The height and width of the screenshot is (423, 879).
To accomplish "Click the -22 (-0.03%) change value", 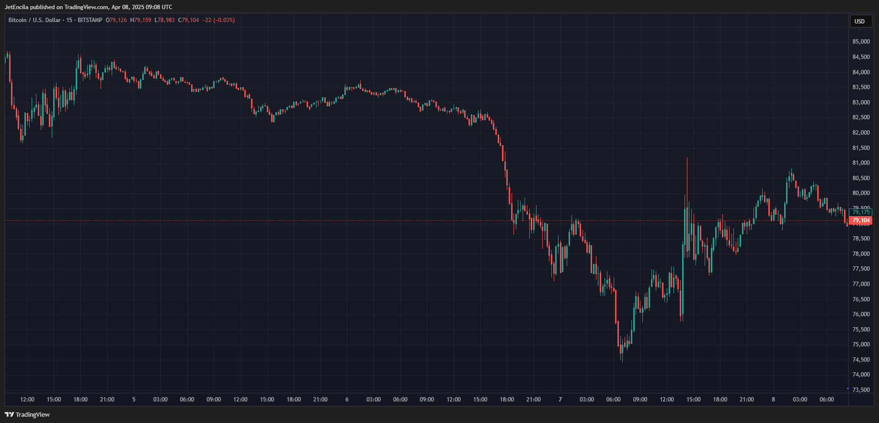I will pos(218,20).
